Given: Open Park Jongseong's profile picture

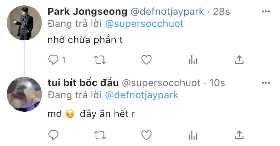Looking at the screenshot, I should (24, 23).
